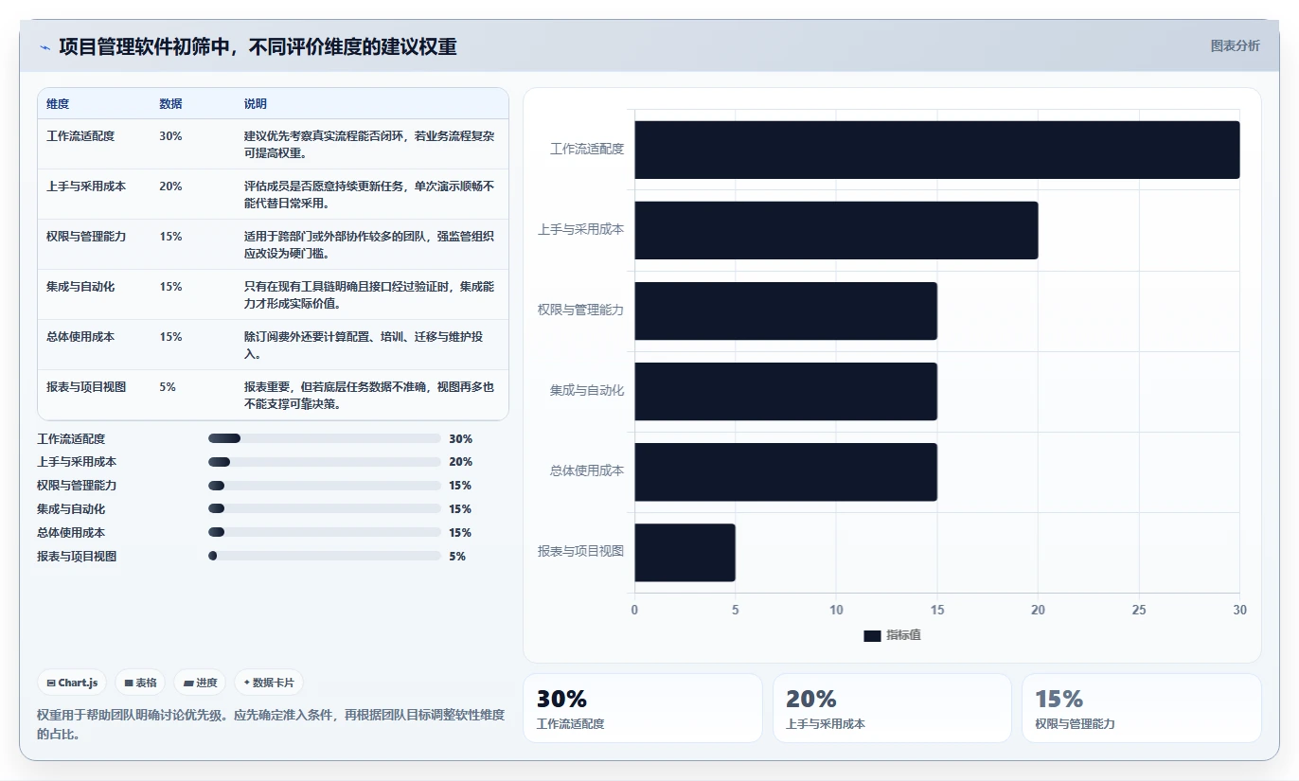Click the 30% value in the table
The image size is (1299, 781).
170,136
